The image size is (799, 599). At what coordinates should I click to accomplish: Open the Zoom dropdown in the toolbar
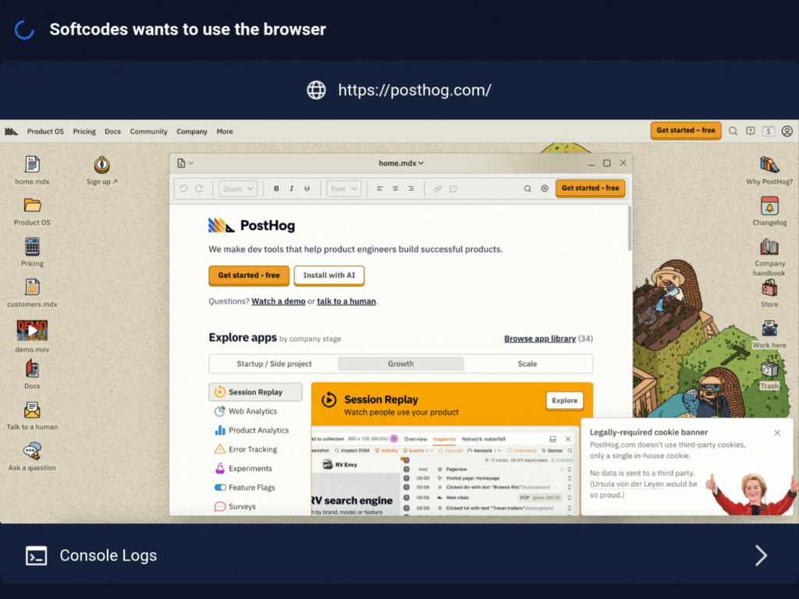click(x=237, y=188)
